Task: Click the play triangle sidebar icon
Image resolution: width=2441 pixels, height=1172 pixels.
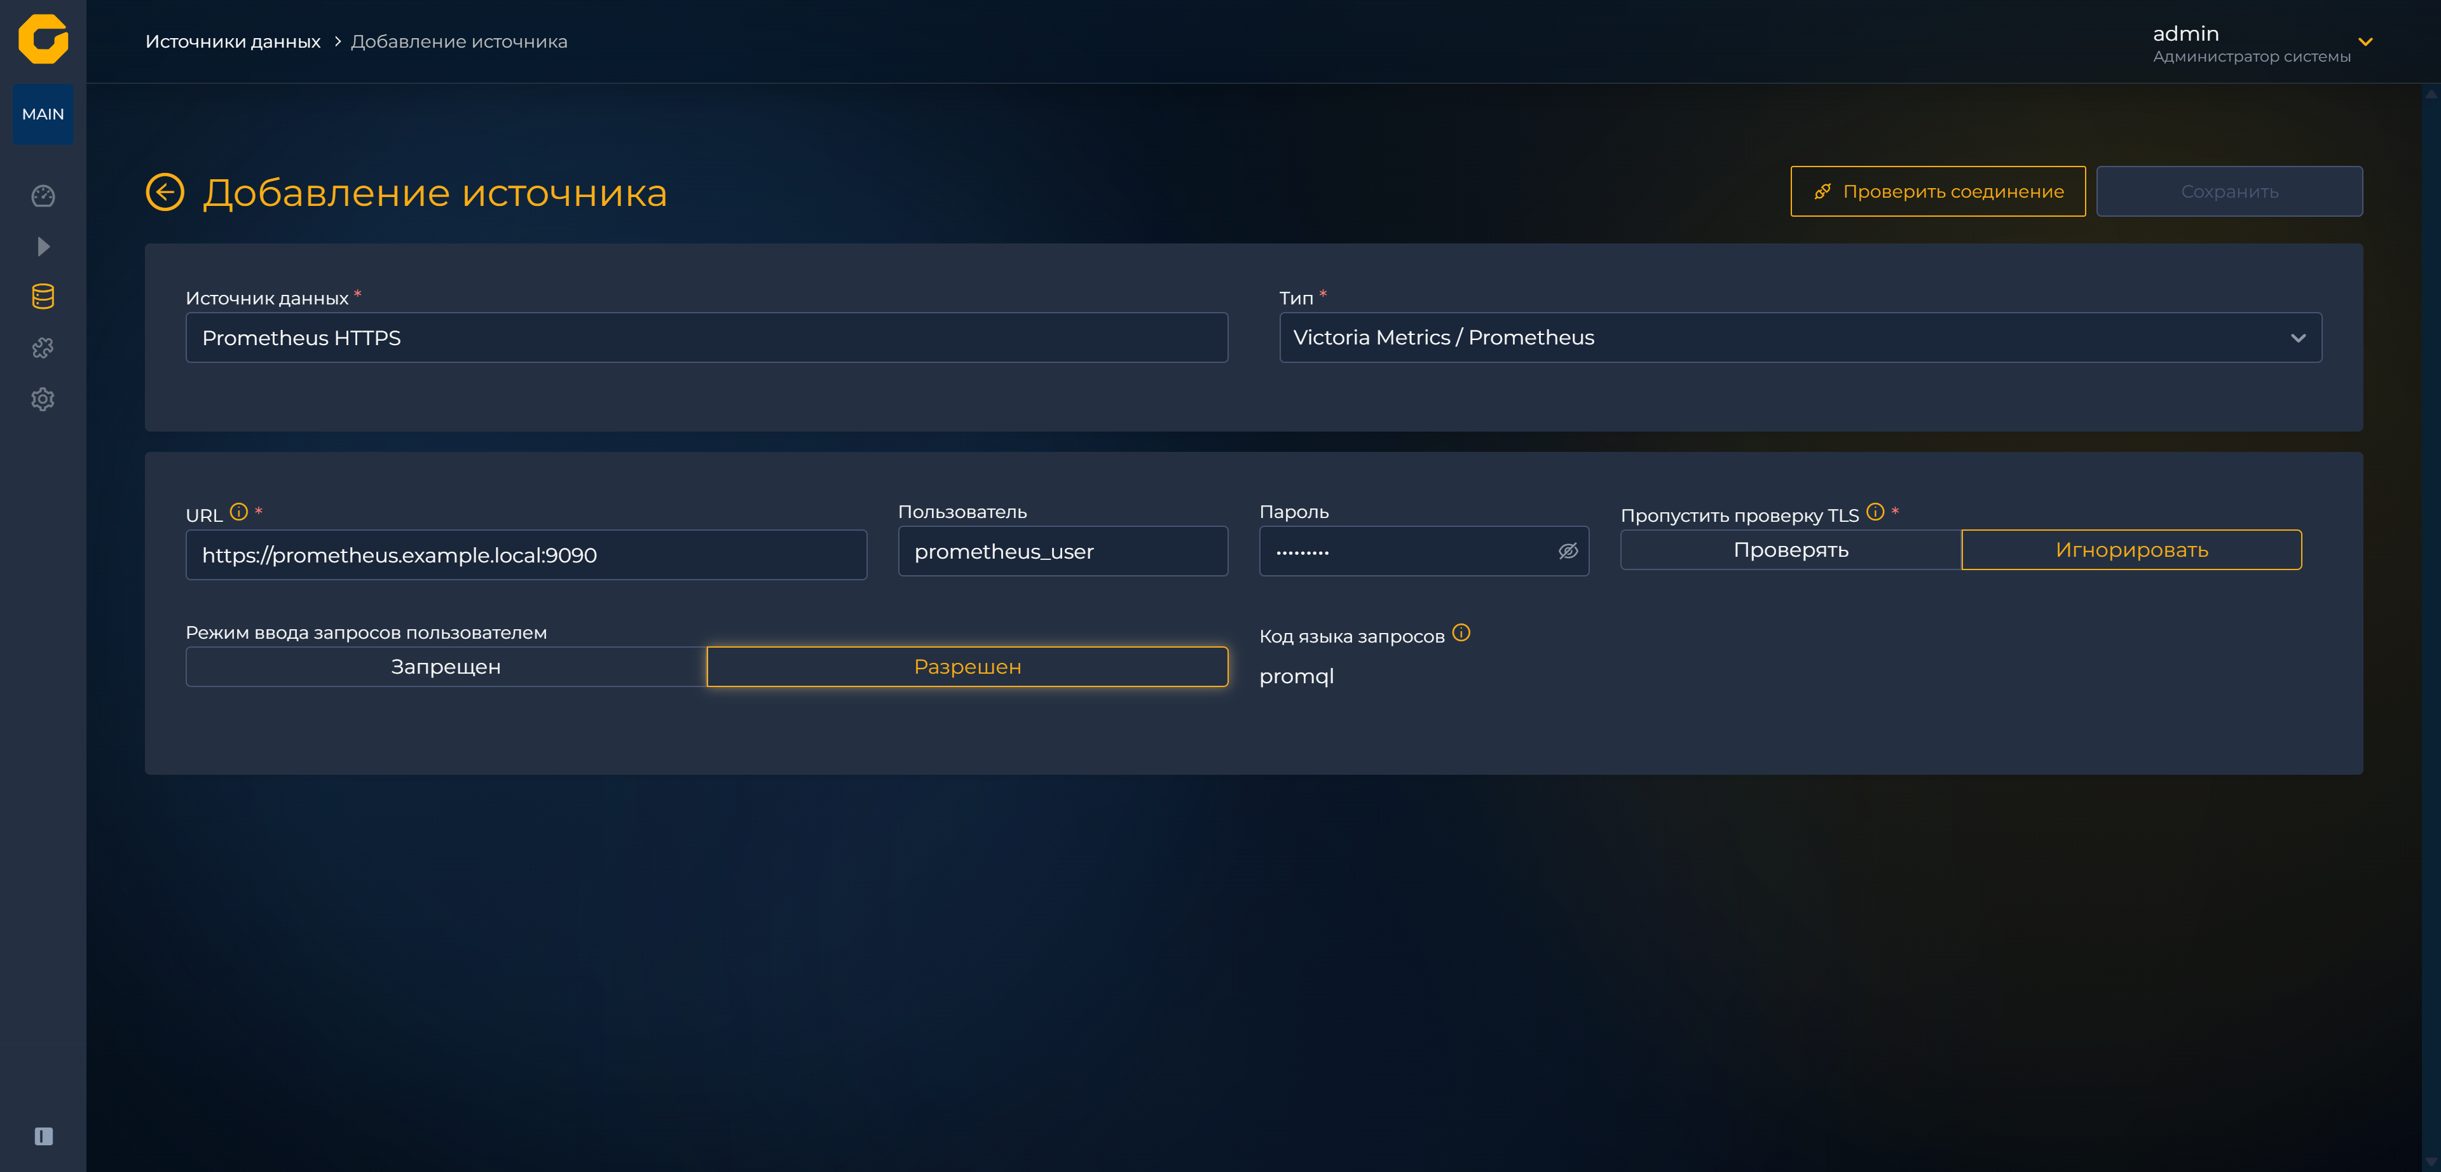Action: pos(43,247)
